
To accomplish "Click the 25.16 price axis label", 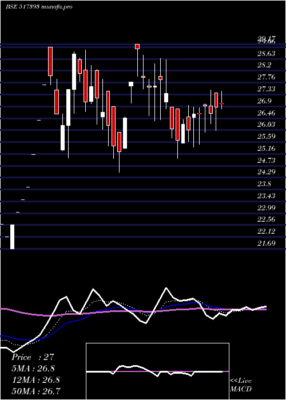I will (266, 149).
